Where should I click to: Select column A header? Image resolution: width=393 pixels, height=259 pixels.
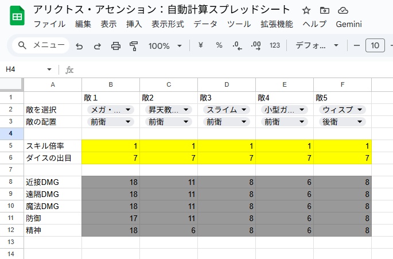tap(53, 84)
